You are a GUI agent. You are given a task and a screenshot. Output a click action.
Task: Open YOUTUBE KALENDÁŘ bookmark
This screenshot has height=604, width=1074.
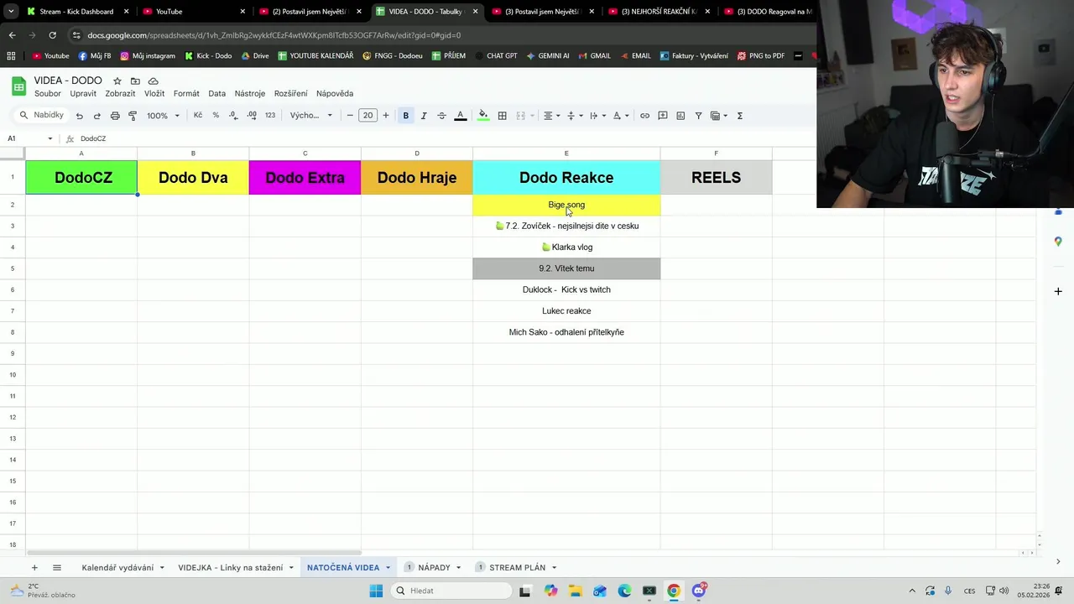[315, 56]
